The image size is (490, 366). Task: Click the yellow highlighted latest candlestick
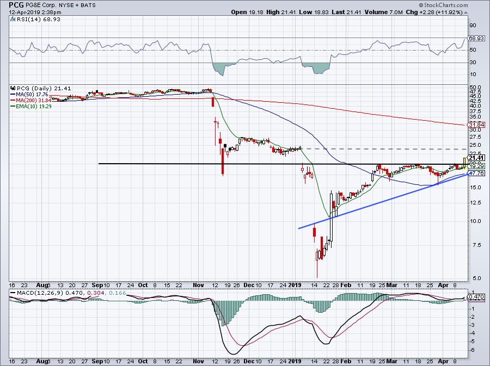coord(464,163)
